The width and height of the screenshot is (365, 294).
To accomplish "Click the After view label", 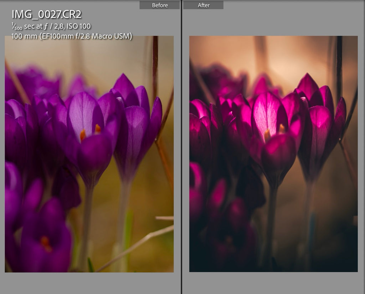I will coord(204,5).
